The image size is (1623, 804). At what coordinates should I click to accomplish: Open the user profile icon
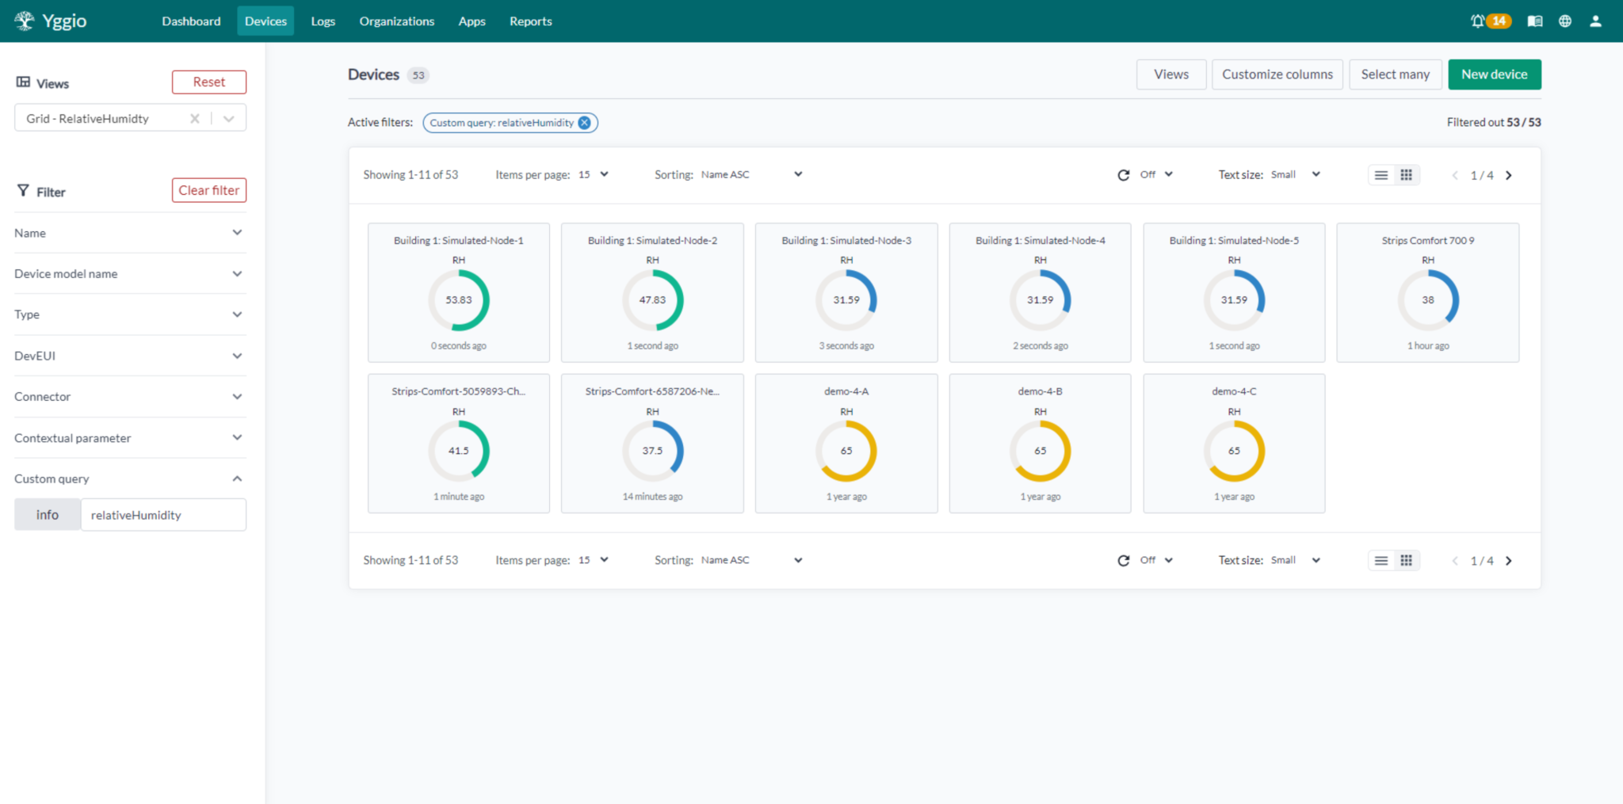1595,21
